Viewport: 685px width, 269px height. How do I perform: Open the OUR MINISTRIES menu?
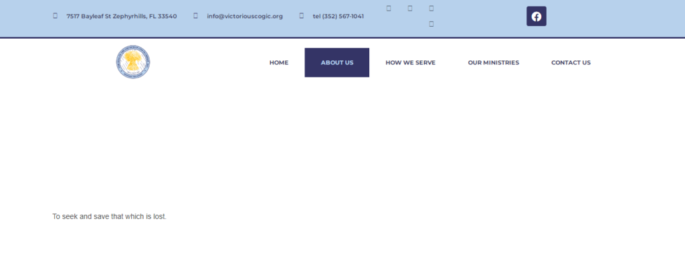tap(493, 62)
